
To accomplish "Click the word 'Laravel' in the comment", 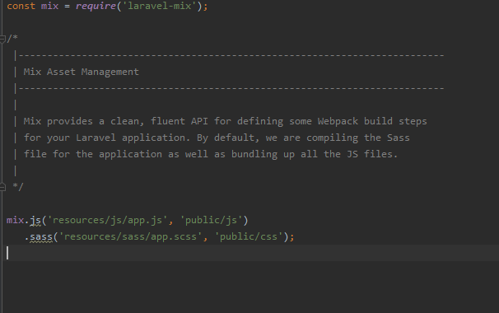I will click(x=96, y=138).
